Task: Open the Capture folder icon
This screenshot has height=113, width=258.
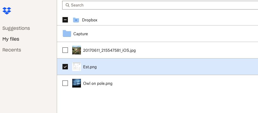Action: click(x=67, y=34)
